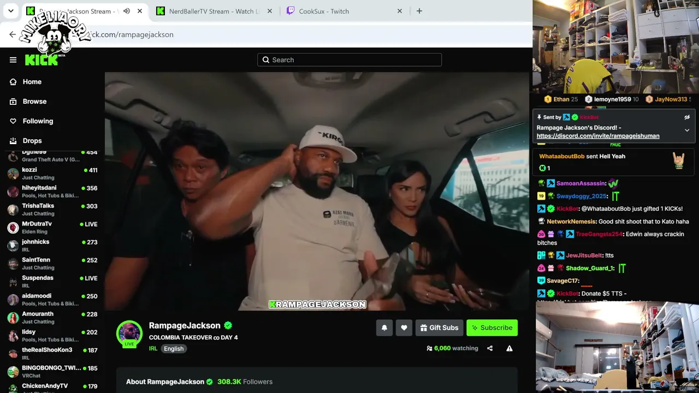Select theRealShooKon3 in the channel list

pyautogui.click(x=52, y=354)
